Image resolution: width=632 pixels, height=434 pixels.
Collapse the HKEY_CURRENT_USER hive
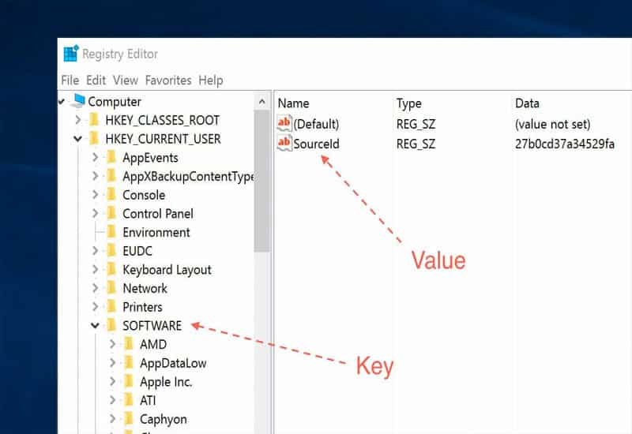click(x=77, y=139)
